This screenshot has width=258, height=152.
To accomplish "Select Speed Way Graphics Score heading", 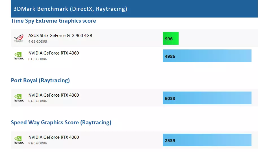I will pyautogui.click(x=61, y=123).
